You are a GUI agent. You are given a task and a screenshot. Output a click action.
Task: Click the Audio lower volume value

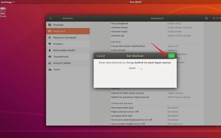pyautogui.click(x=179, y=27)
